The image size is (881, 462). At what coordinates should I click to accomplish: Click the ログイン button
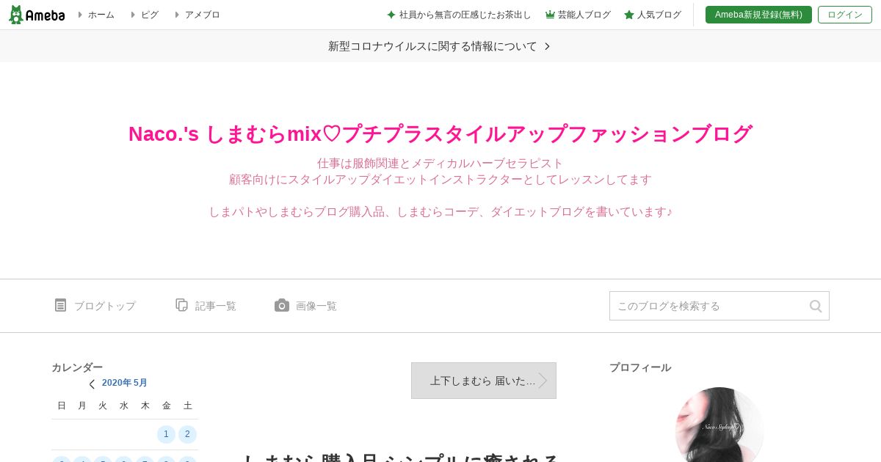click(x=845, y=15)
